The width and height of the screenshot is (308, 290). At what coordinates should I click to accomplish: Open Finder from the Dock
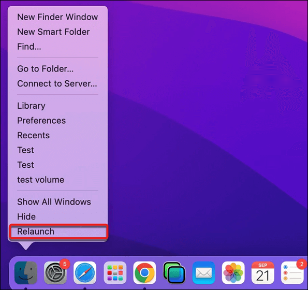(x=26, y=273)
